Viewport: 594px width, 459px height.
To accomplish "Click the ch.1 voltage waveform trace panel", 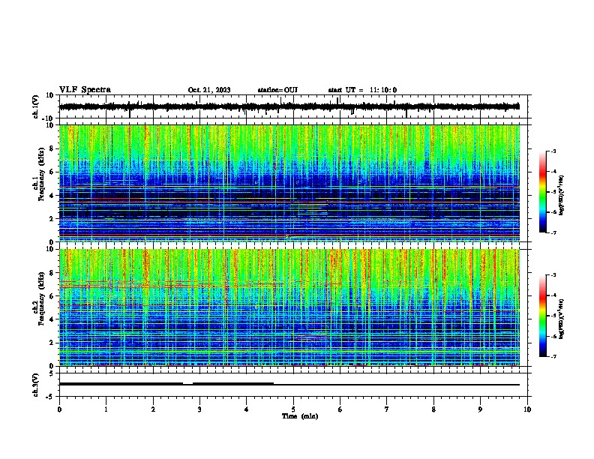I will click(x=293, y=106).
